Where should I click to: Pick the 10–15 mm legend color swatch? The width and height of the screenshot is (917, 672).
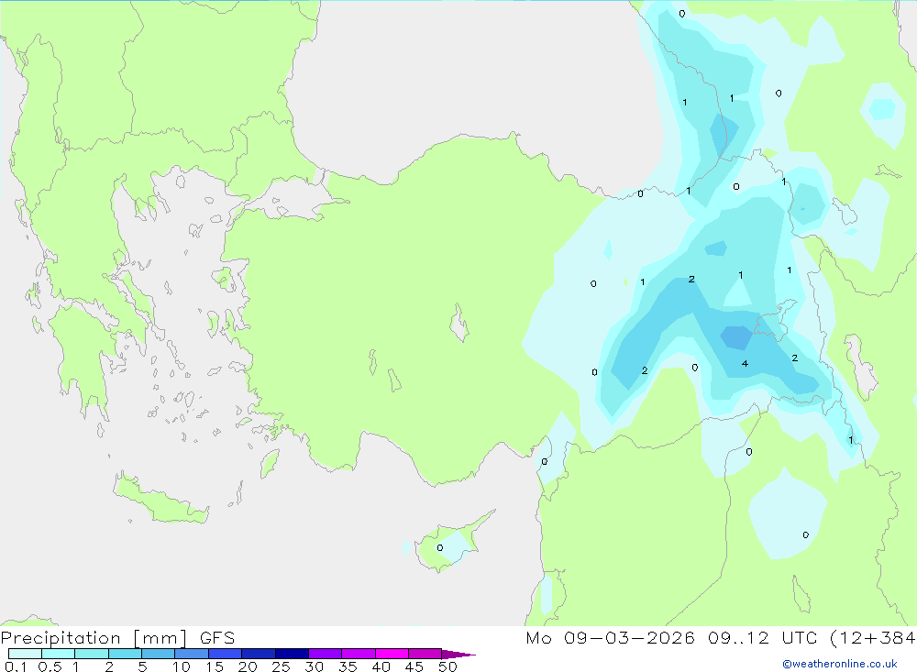pos(192,654)
